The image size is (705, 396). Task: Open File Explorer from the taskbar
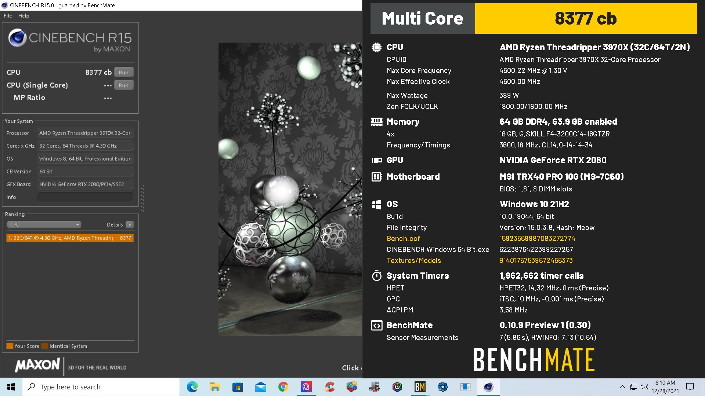(215, 387)
